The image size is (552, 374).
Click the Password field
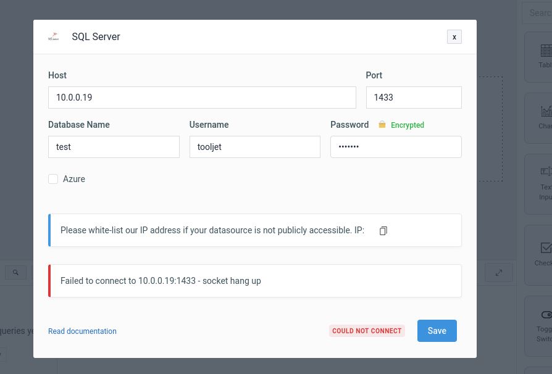click(x=396, y=147)
